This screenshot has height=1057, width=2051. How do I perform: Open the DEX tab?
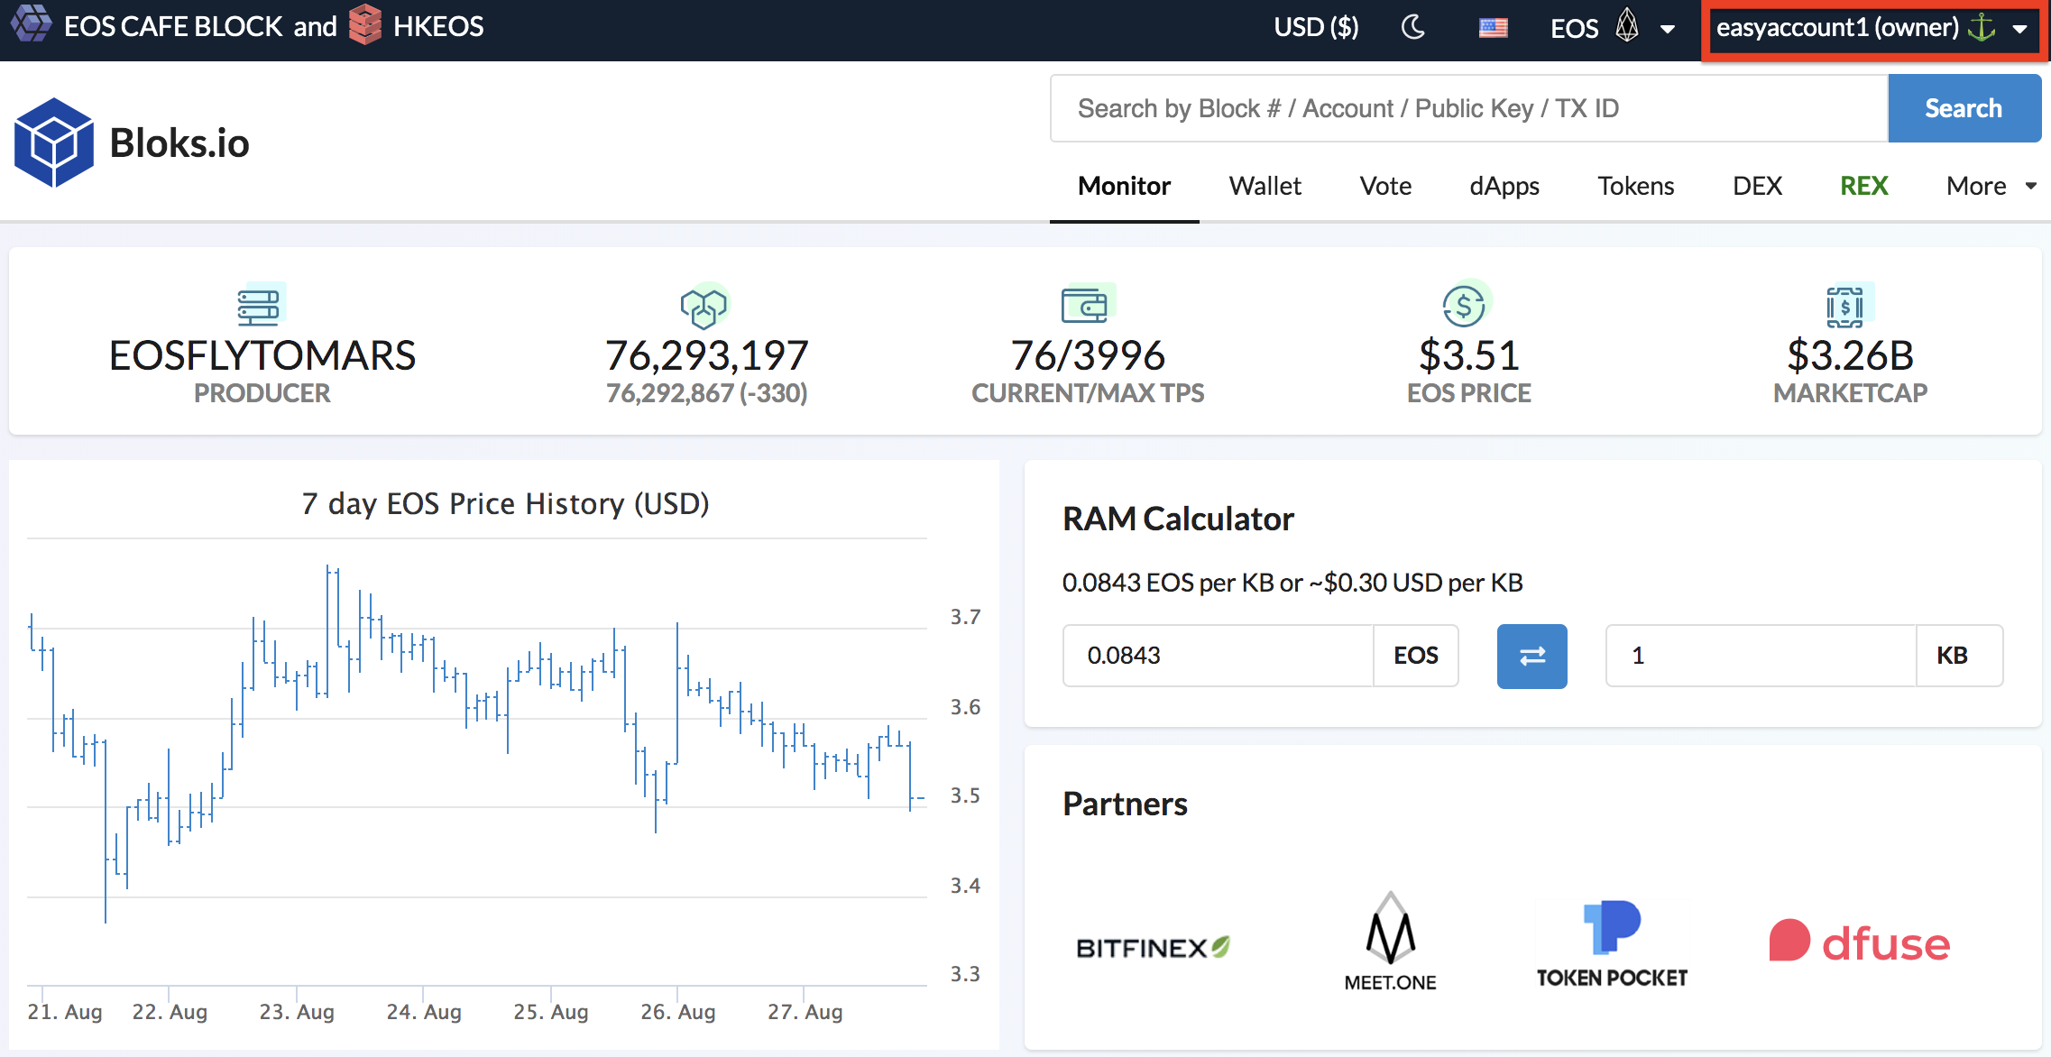[1757, 186]
